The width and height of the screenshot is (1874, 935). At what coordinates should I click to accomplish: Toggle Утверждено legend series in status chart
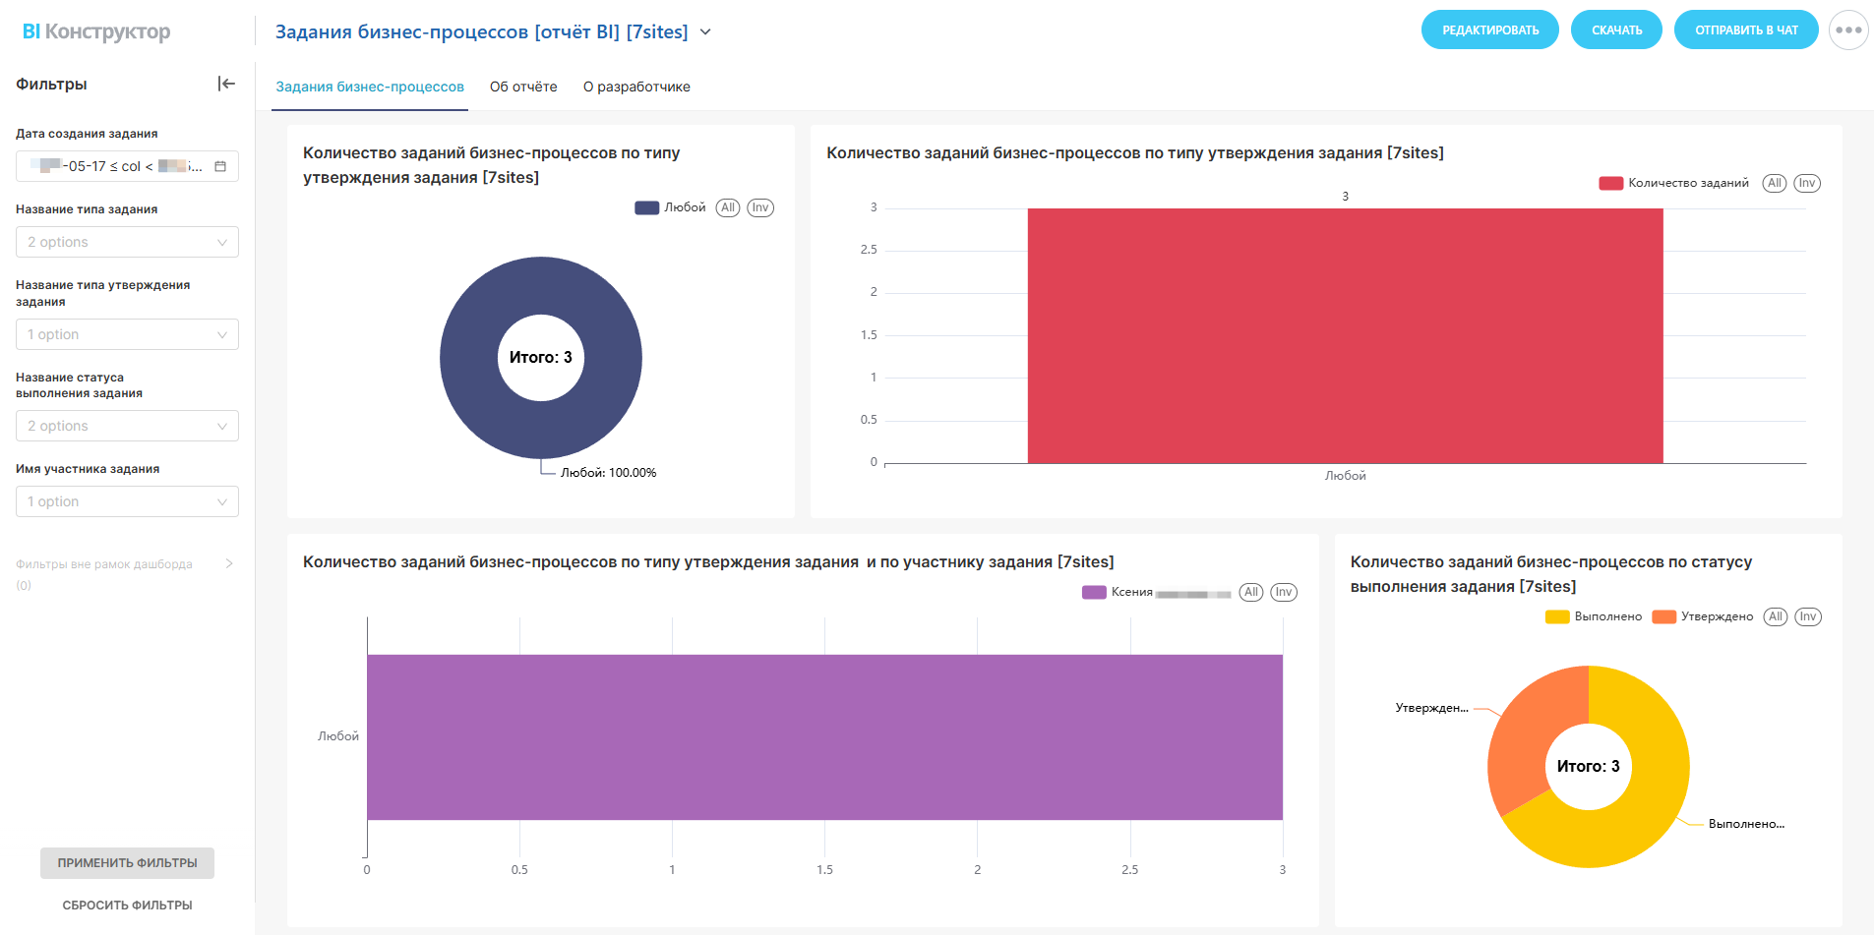tap(1703, 616)
